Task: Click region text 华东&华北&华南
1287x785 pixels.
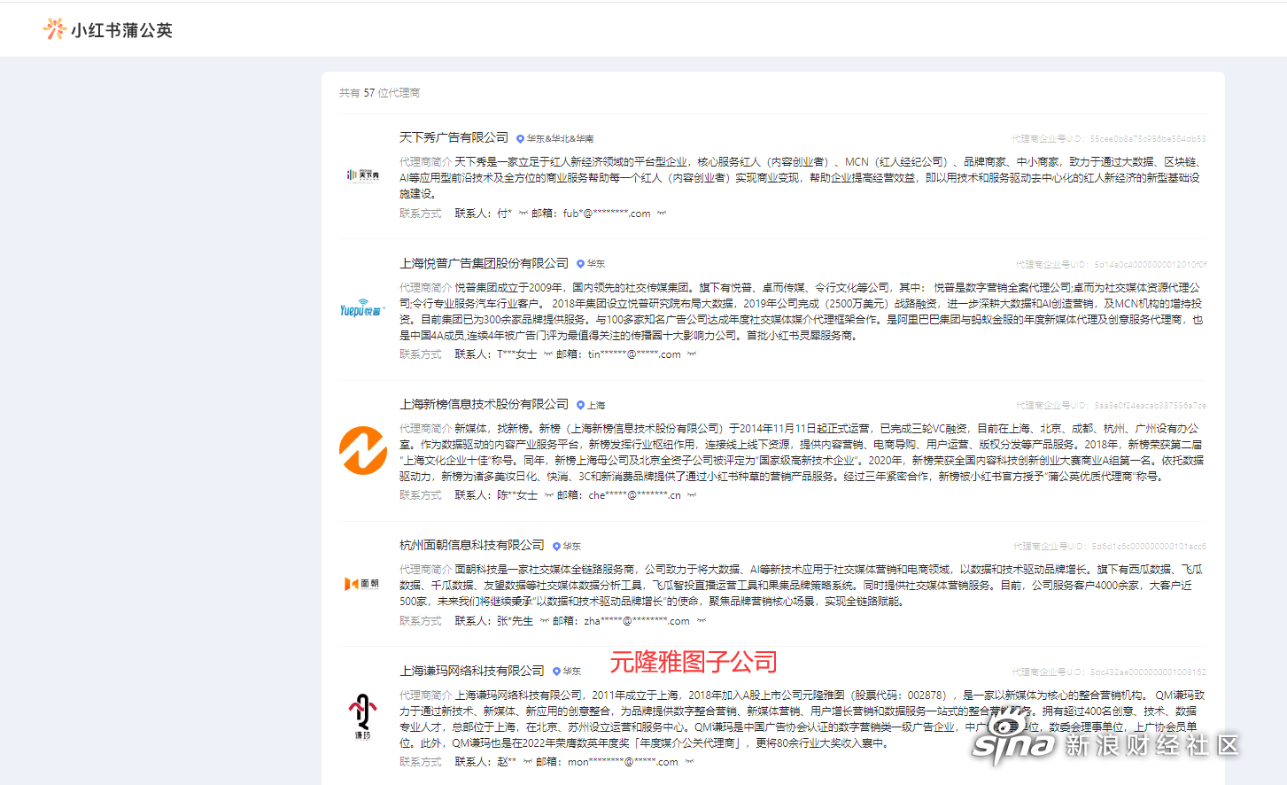Action: [x=560, y=139]
